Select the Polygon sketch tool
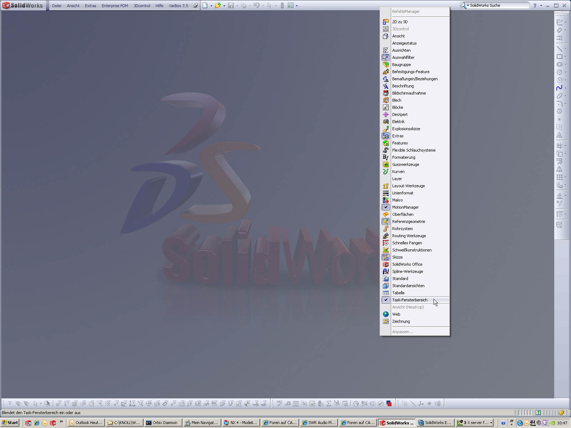The width and height of the screenshot is (571, 428). (559, 111)
